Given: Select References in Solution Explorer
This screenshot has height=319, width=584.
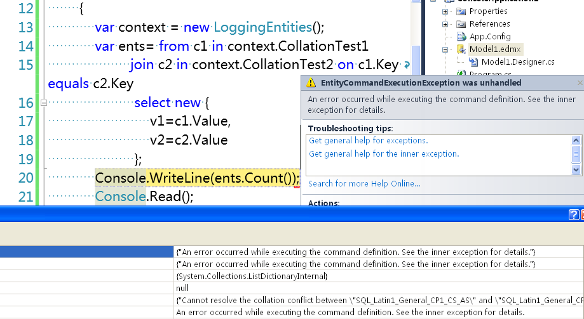Looking at the screenshot, I should 489,24.
